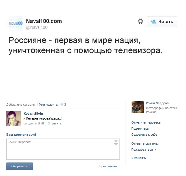Viewport: 186px width, 176px height.
Task: Open Ромил Фёдоров profile name link
Action: click(157, 103)
